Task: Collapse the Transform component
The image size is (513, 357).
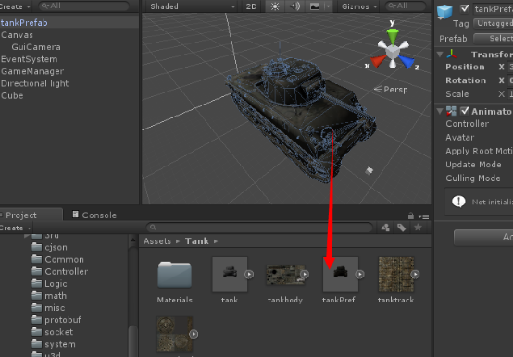Action: (440, 55)
